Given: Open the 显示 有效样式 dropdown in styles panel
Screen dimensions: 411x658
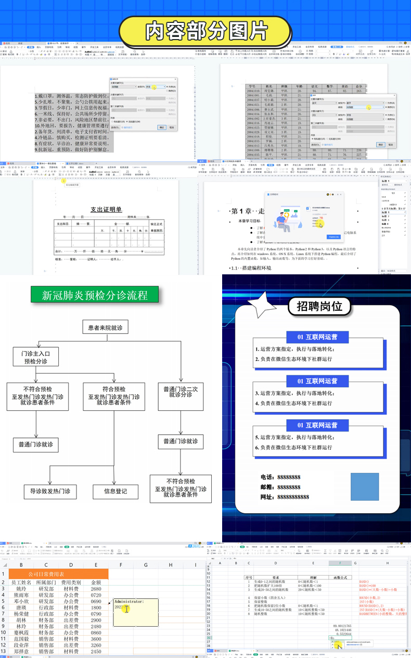Looking at the screenshot, I should click(x=397, y=271).
